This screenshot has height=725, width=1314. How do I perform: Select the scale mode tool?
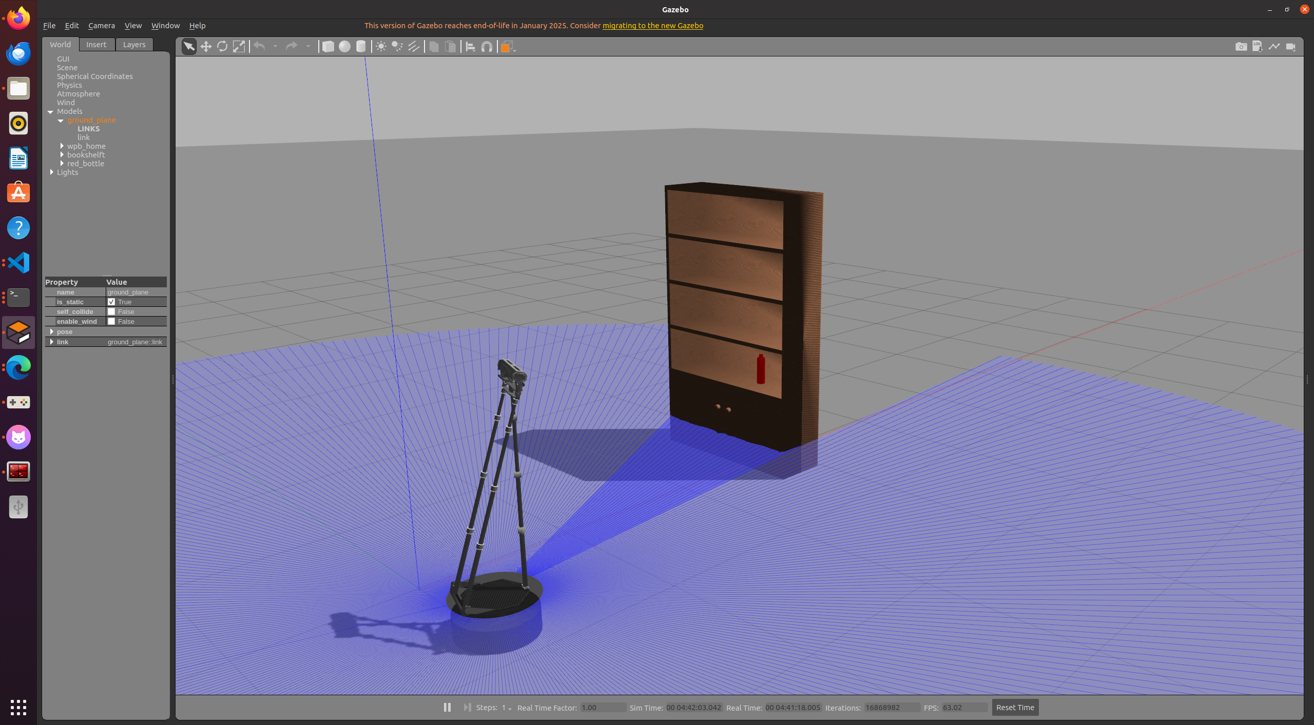(239, 47)
